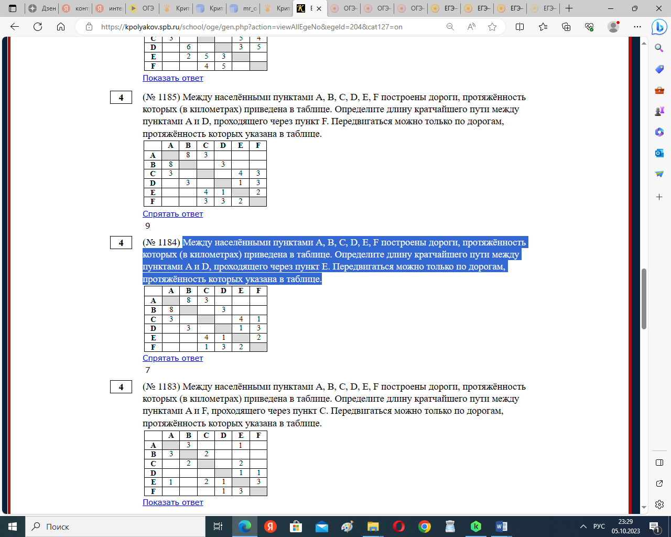671x537 pixels.
Task: Open sidebar Shopping tag icon
Action: point(659,69)
